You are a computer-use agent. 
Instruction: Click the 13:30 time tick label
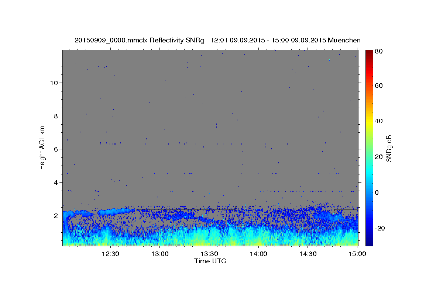209,254
